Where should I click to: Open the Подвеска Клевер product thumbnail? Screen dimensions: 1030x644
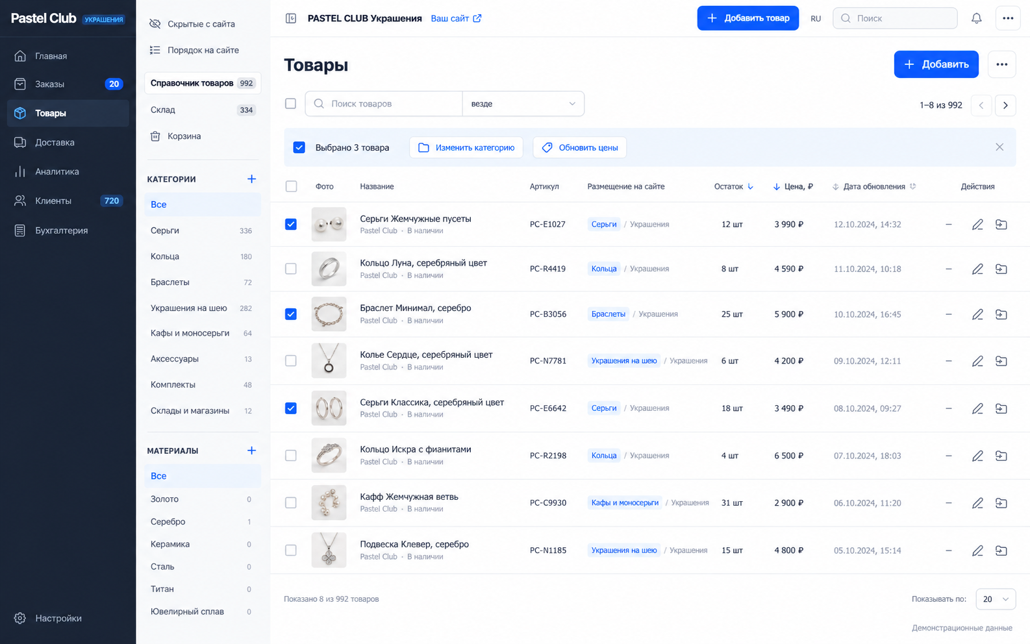pyautogui.click(x=329, y=550)
